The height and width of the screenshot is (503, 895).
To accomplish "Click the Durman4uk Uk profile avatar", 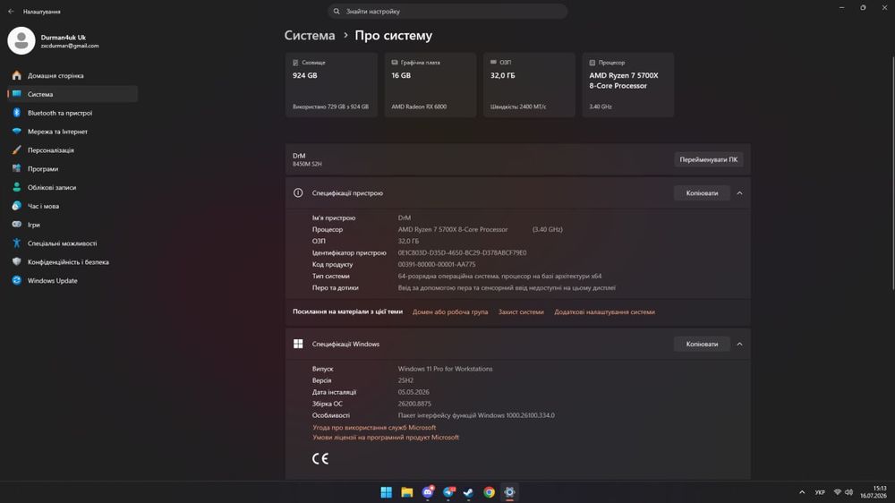I will click(x=21, y=41).
